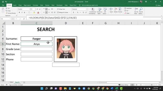This screenshot has width=163, height=91.
Task: Toggle Underline formatting
Action: (x=24, y=12)
